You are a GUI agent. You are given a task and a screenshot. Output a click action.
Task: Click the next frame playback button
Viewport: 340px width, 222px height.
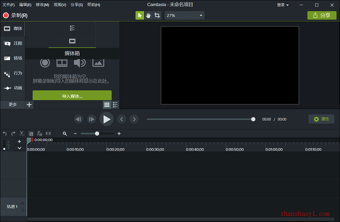(x=91, y=119)
